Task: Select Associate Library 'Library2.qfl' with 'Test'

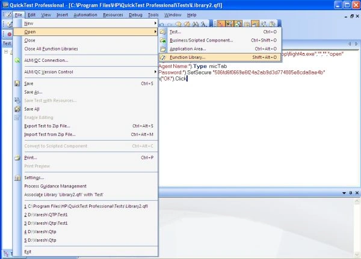Action: pos(85,195)
